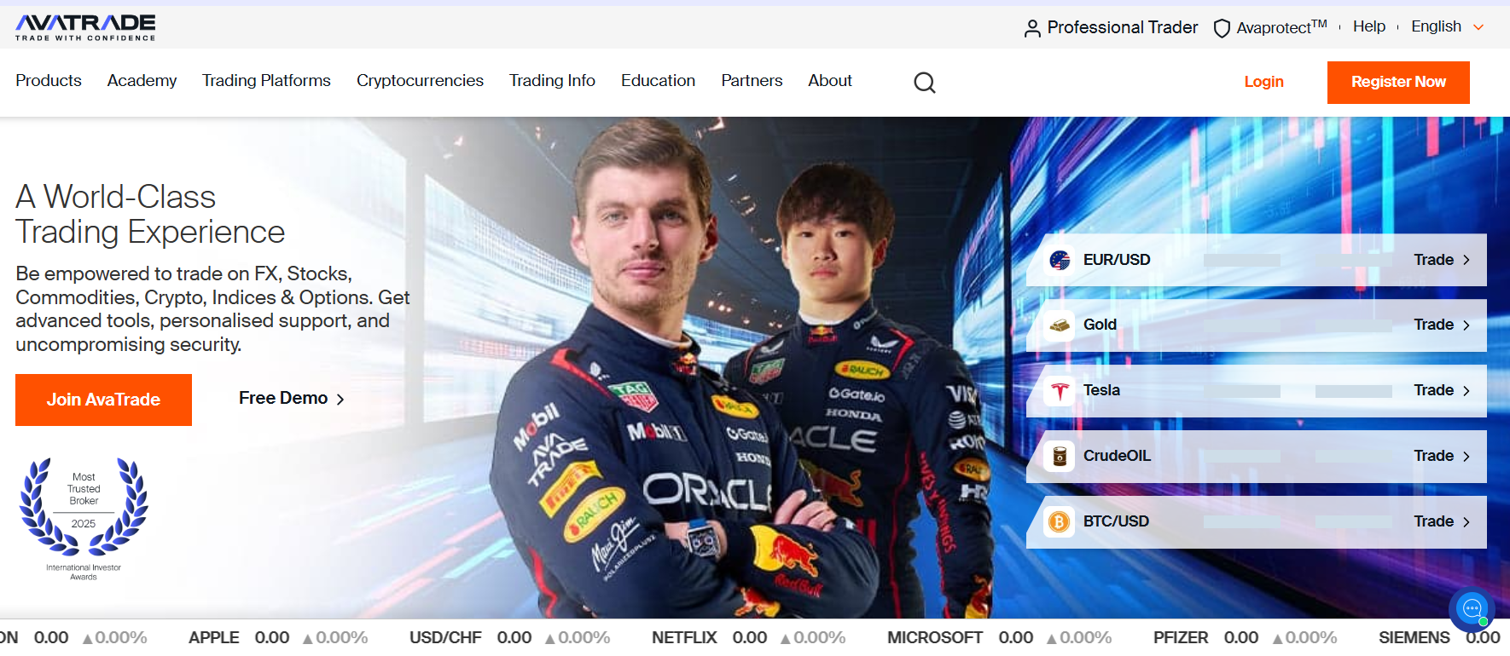The width and height of the screenshot is (1510, 656).
Task: Click the Login link
Action: pos(1263,82)
